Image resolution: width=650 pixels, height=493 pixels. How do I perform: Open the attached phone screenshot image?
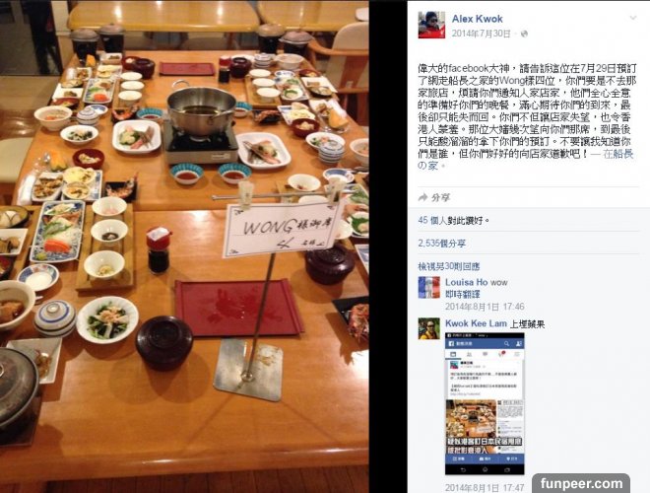(485, 403)
